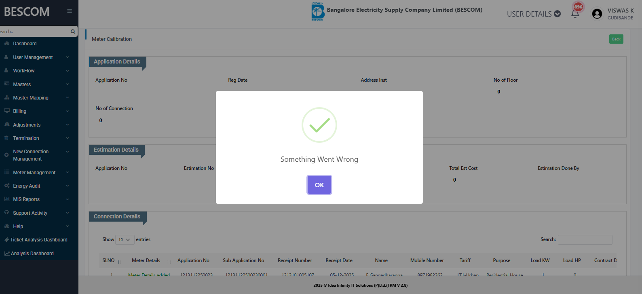642x294 pixels.
Task: Select Analysis Dashboard in the sidebar
Action: pyautogui.click(x=32, y=254)
